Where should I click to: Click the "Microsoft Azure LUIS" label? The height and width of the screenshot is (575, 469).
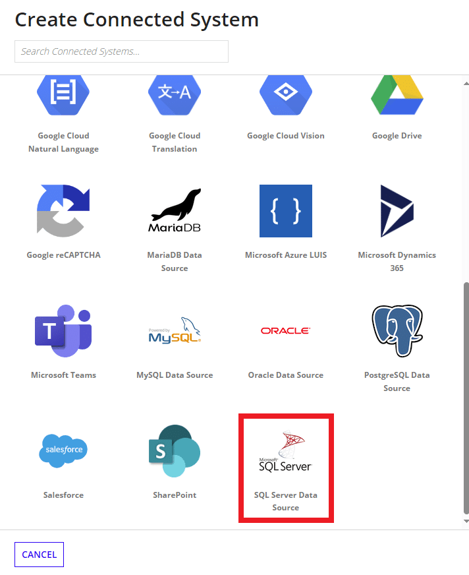[x=286, y=255]
